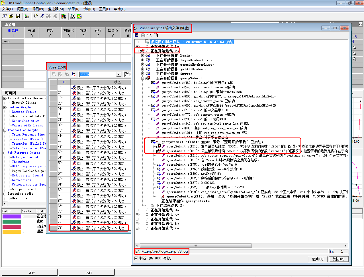
Task: Click the Analyze Results chart icon
Action: 64,16
